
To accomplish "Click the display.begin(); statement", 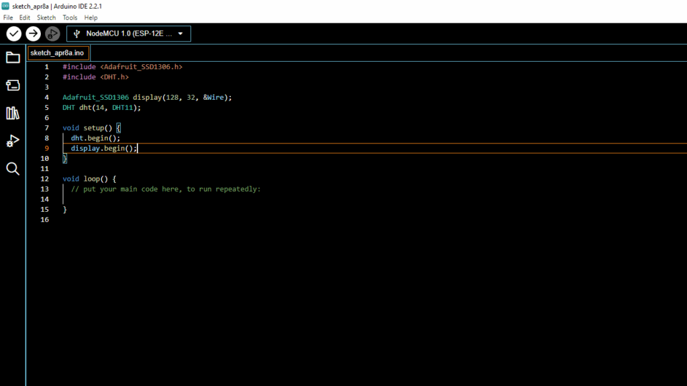I will tap(104, 148).
